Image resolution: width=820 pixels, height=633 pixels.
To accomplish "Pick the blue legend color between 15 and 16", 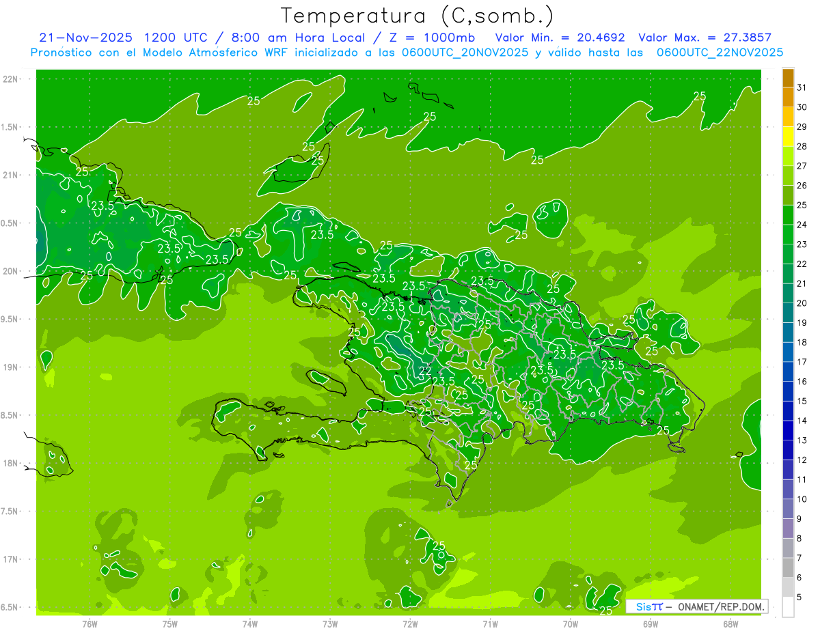I will [x=788, y=392].
